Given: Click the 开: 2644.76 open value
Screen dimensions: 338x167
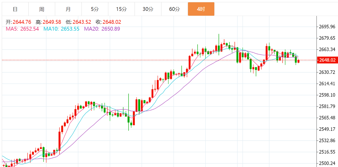Looking at the screenshot, I should click(x=18, y=22).
